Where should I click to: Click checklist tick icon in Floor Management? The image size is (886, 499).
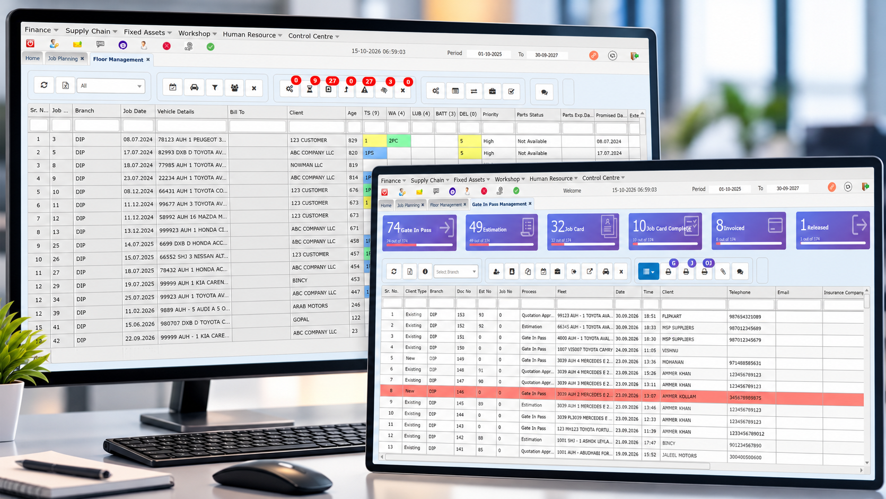pos(511,91)
